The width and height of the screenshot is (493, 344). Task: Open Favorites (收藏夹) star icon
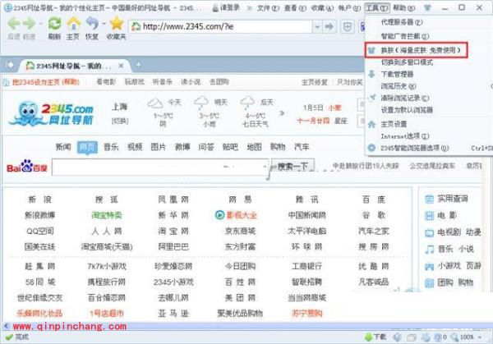point(117,24)
